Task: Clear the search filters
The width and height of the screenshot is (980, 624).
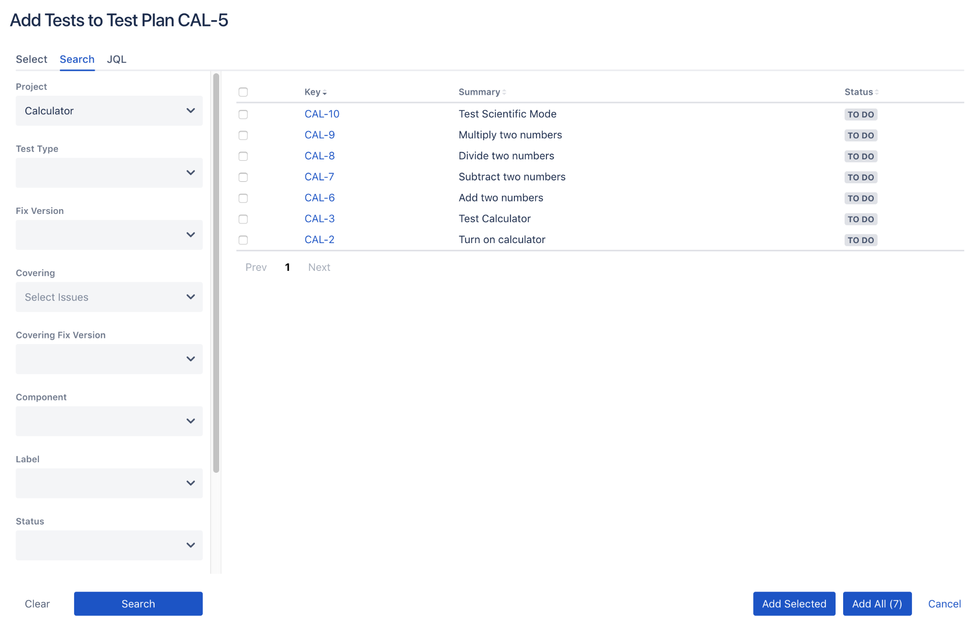Action: (37, 604)
